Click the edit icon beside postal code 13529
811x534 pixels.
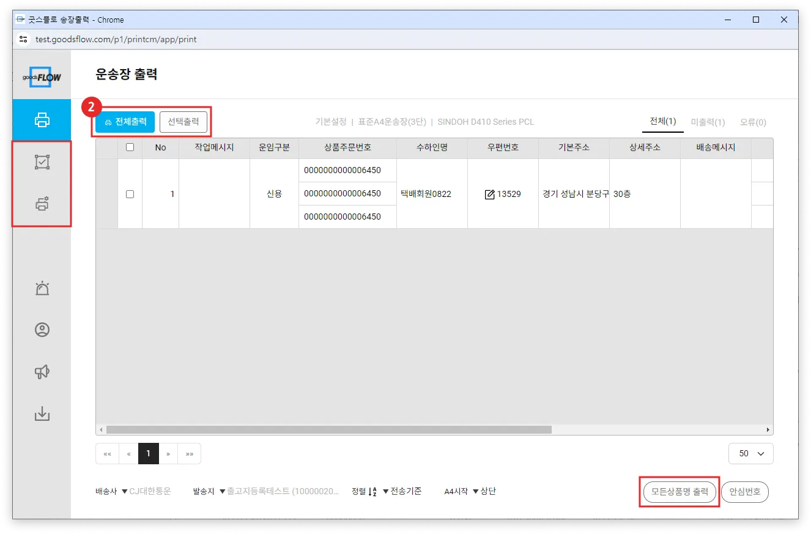click(x=489, y=195)
